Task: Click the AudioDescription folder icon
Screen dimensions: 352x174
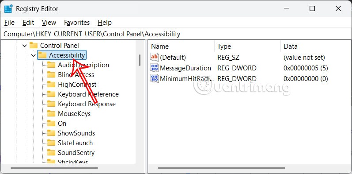Action: coord(51,65)
